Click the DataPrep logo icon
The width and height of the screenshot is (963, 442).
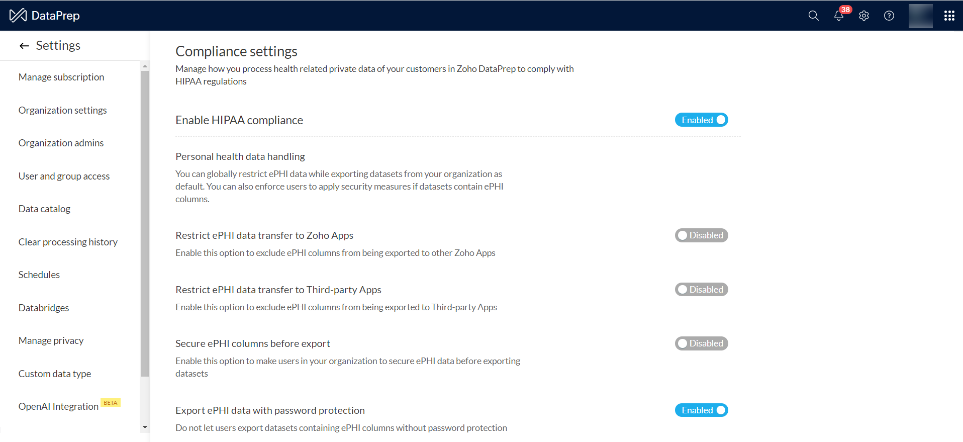[18, 16]
